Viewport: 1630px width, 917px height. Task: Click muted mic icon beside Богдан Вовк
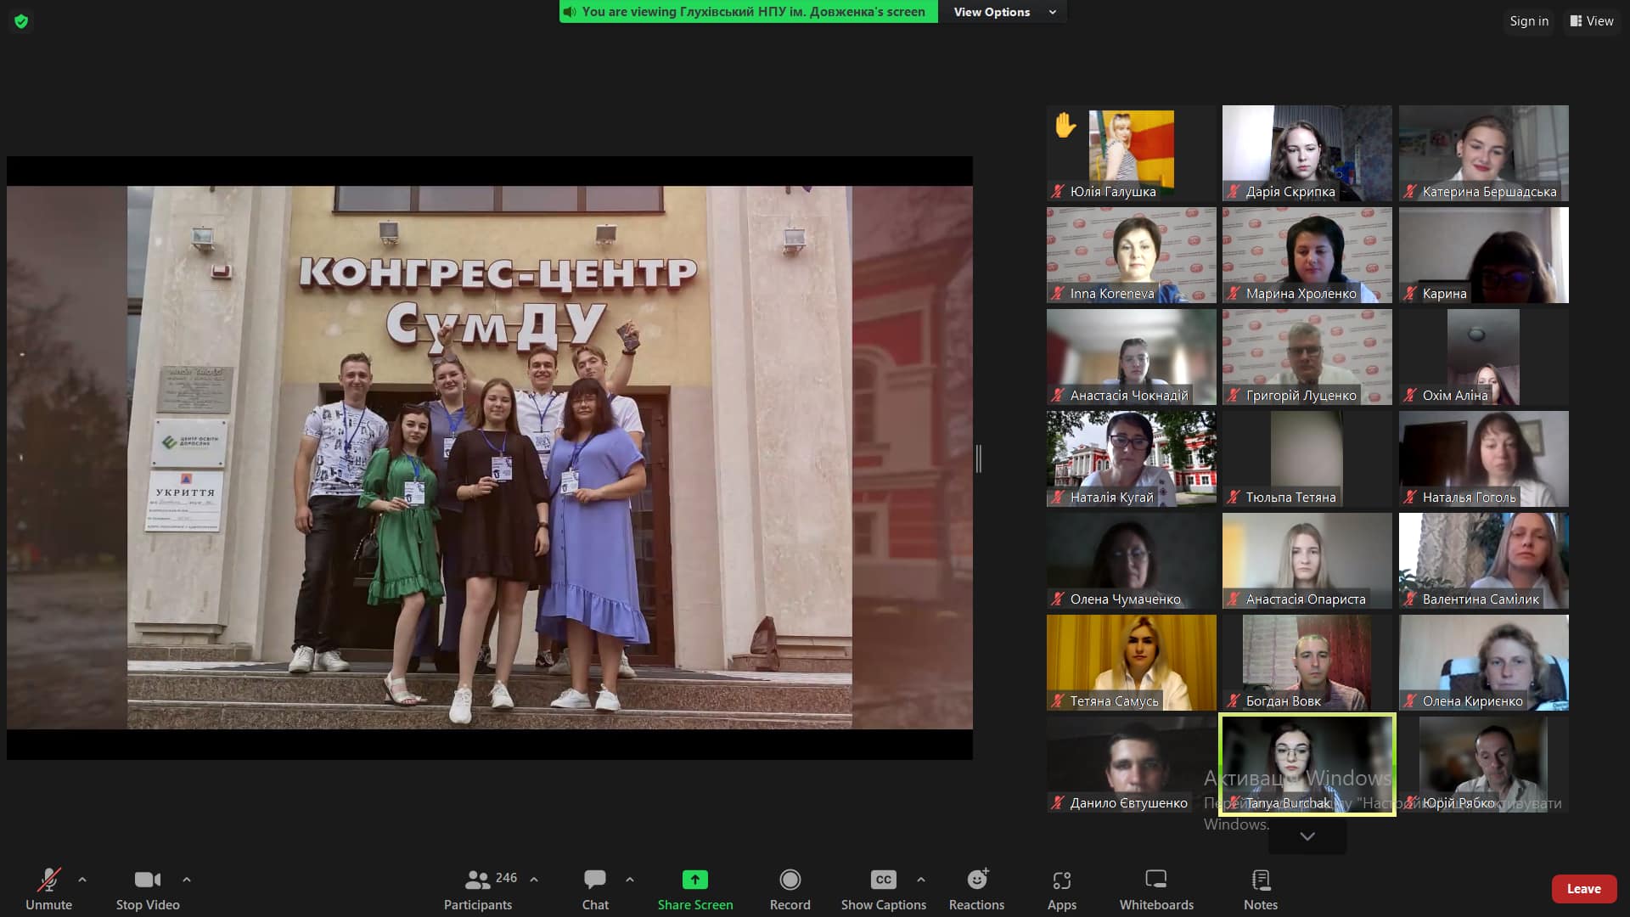coord(1234,701)
